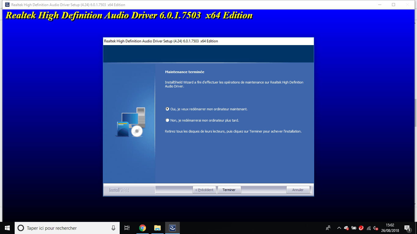The width and height of the screenshot is (417, 234).
Task: Open the Action Center notifications icon
Action: point(408,228)
